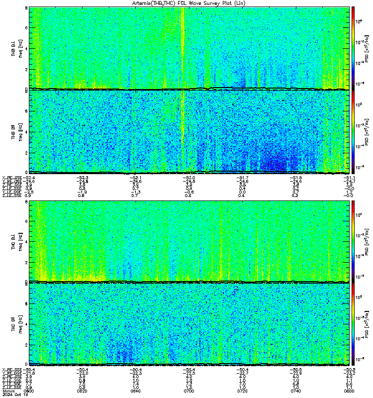Click the '0840' time tick label
Screen dimensions: 373x398
(135, 391)
